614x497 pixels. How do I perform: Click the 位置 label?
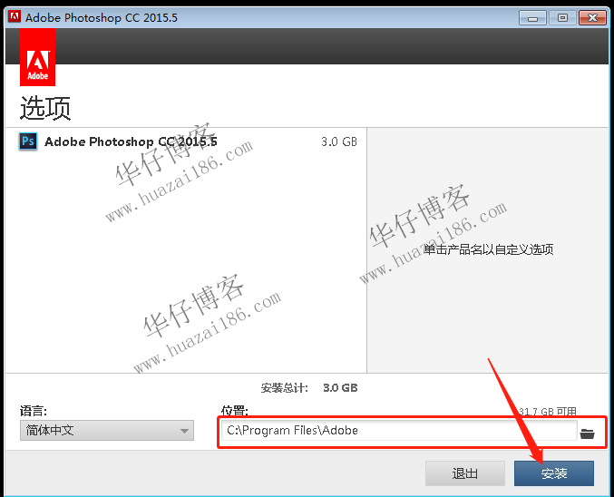tap(234, 411)
